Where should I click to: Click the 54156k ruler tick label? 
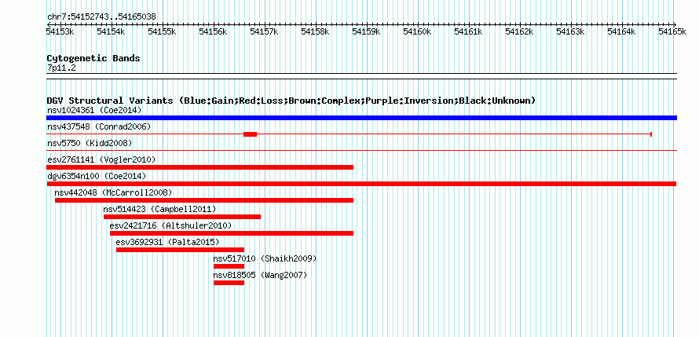point(213,31)
